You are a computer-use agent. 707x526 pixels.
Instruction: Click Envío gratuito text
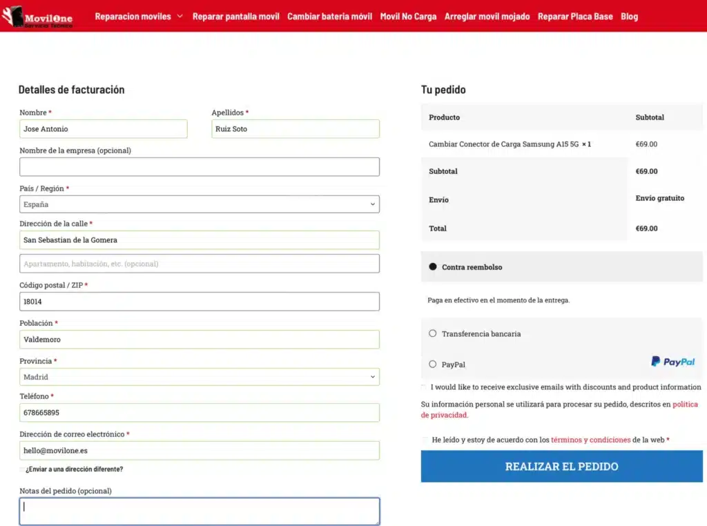pos(659,198)
